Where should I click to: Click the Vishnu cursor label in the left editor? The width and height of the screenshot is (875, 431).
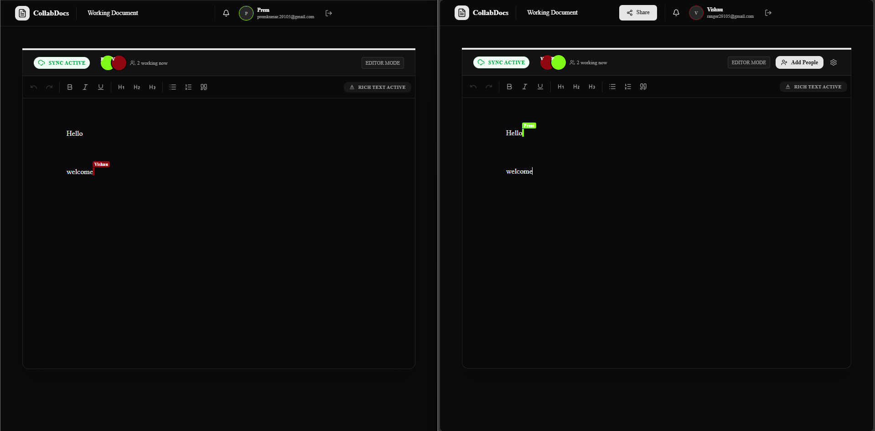coord(101,164)
